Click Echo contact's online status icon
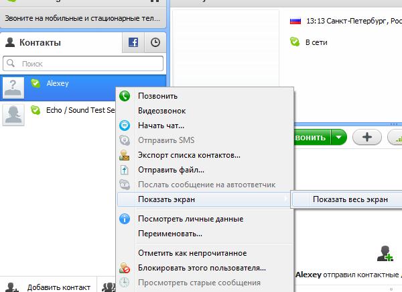402x292 pixels. tap(36, 110)
